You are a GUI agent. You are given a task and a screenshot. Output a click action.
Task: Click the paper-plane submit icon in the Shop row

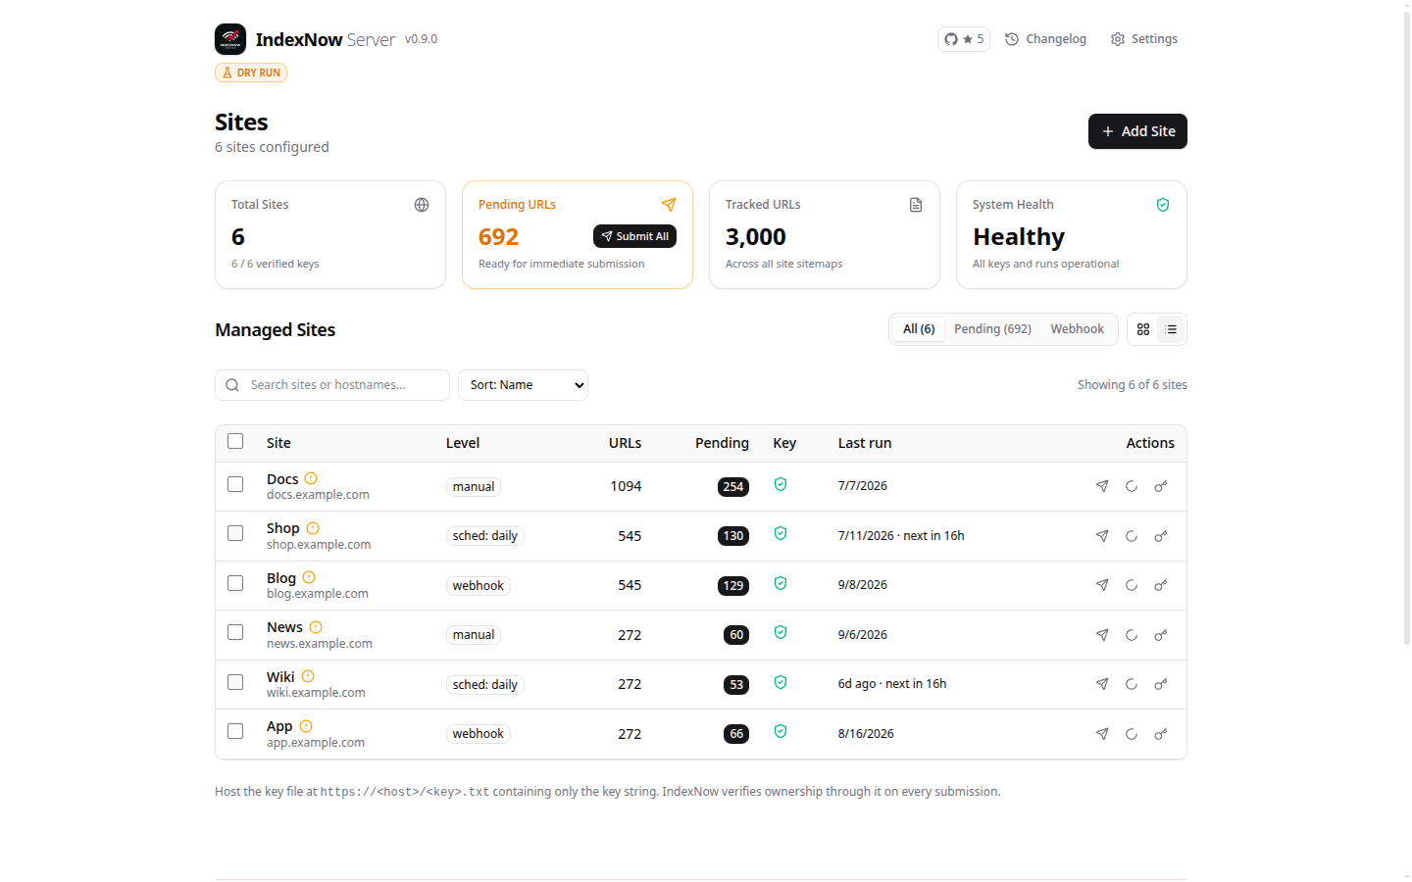click(1102, 536)
